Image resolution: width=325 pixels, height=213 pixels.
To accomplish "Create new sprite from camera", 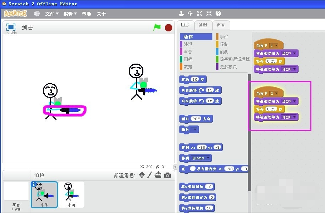I will 167,175.
